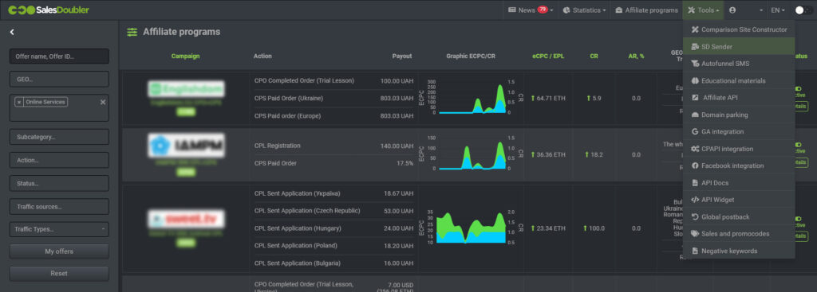This screenshot has height=292, width=817.
Task: Focus the Offer name, Offer ID search field
Action: [x=59, y=56]
